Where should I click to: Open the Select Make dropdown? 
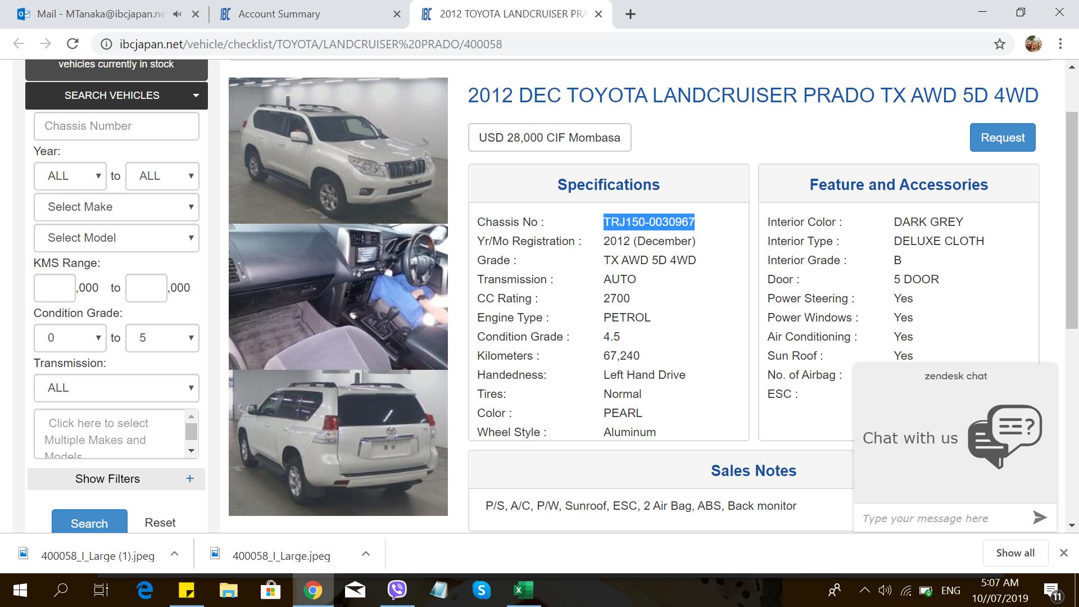pyautogui.click(x=116, y=207)
